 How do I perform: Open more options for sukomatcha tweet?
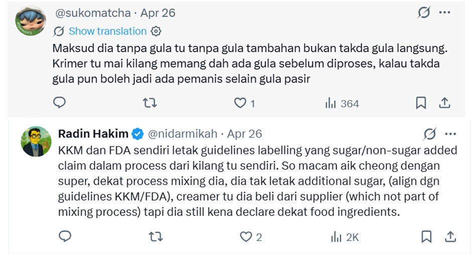444,13
